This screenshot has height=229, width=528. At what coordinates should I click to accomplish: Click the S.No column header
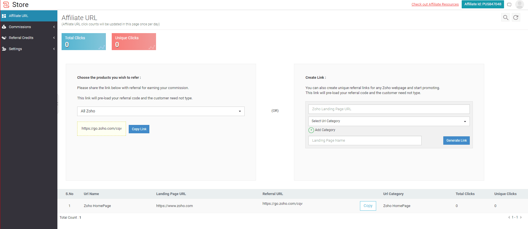[x=69, y=194]
